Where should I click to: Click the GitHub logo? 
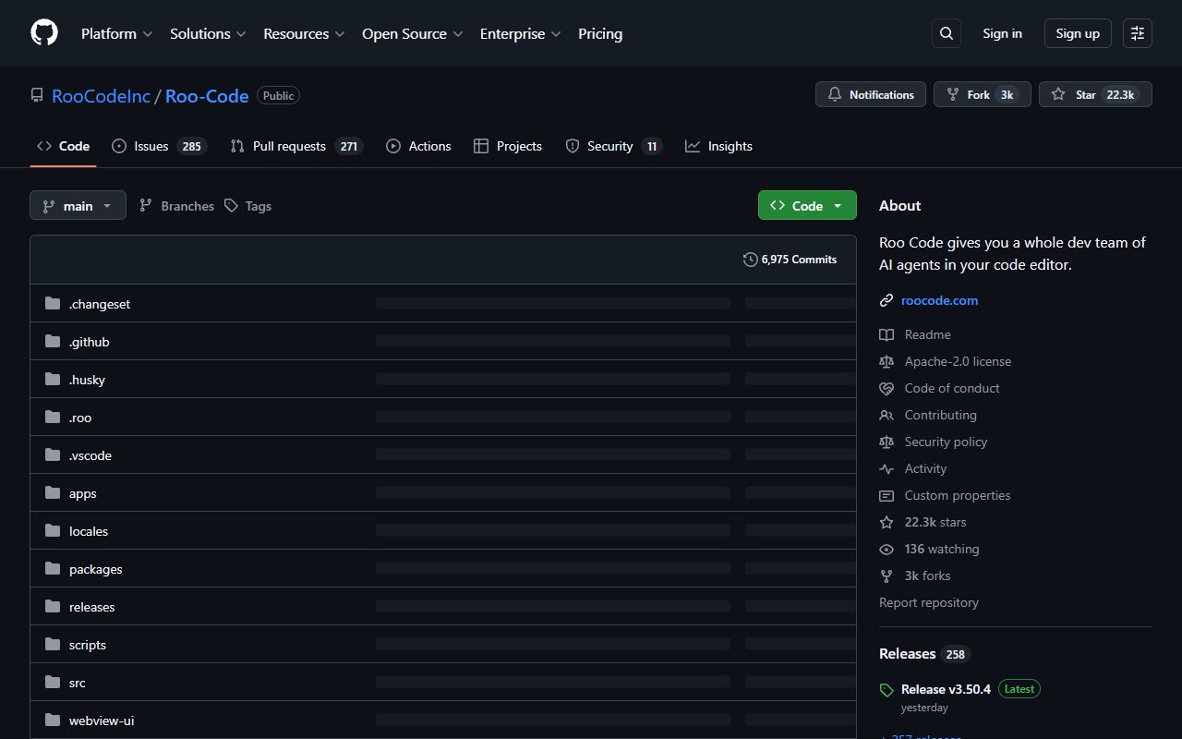click(x=43, y=32)
